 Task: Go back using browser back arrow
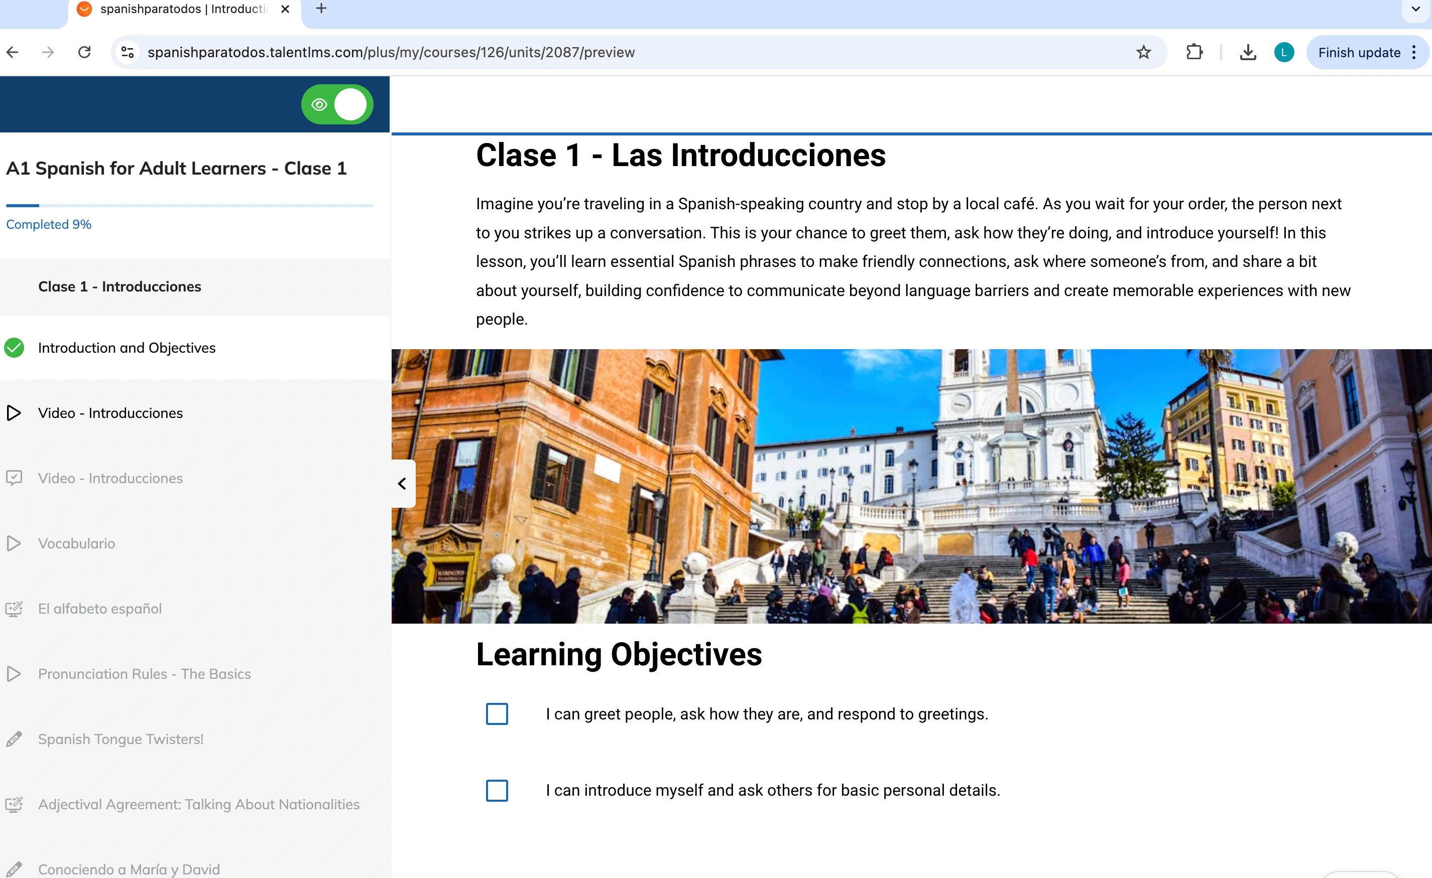pos(13,52)
